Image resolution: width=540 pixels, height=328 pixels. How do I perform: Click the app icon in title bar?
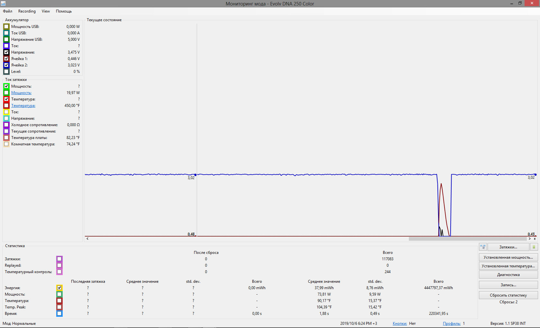click(3, 4)
